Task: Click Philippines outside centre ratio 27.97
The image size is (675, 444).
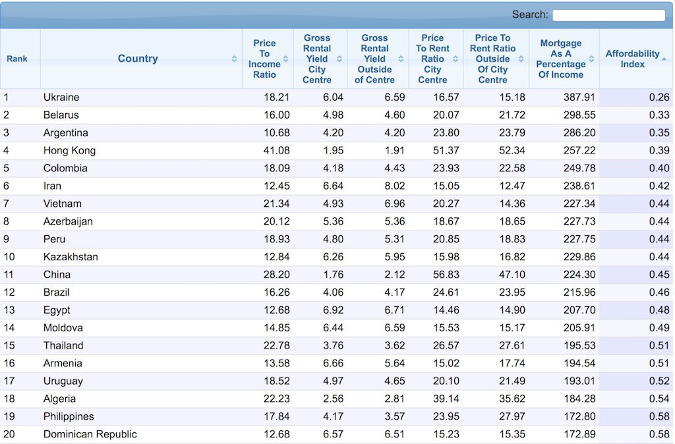Action: pyautogui.click(x=512, y=416)
